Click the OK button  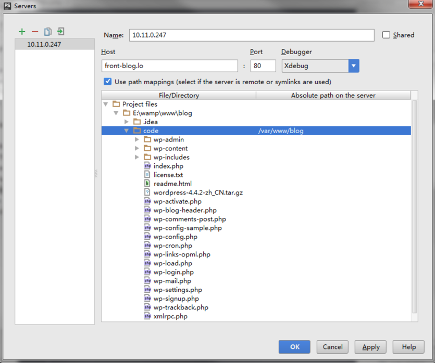tap(294, 347)
